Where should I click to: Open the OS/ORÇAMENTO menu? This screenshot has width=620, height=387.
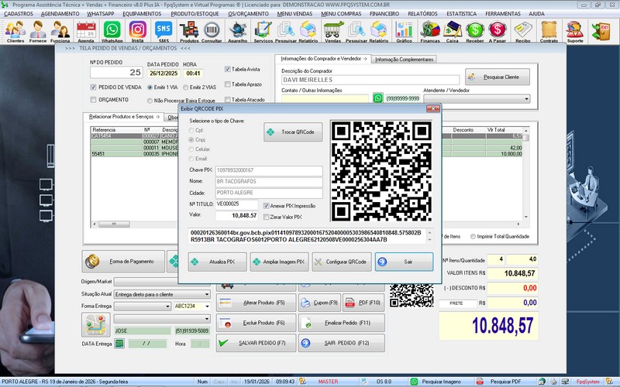[248, 13]
